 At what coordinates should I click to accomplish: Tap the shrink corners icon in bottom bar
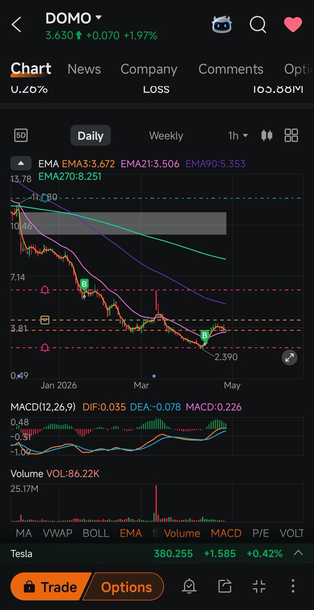[x=259, y=587]
